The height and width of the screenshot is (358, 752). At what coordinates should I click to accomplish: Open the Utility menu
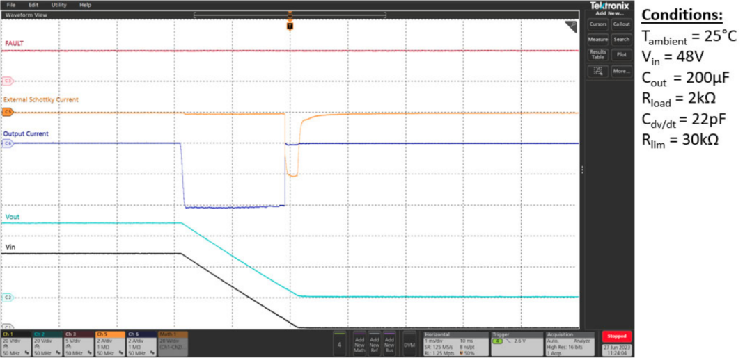(58, 5)
